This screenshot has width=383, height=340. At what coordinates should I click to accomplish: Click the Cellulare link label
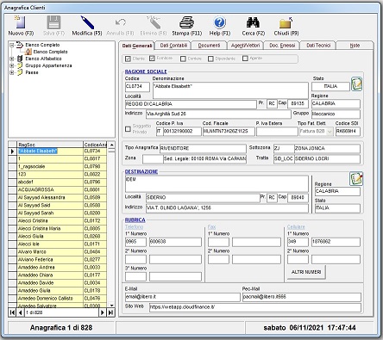tap(296, 226)
